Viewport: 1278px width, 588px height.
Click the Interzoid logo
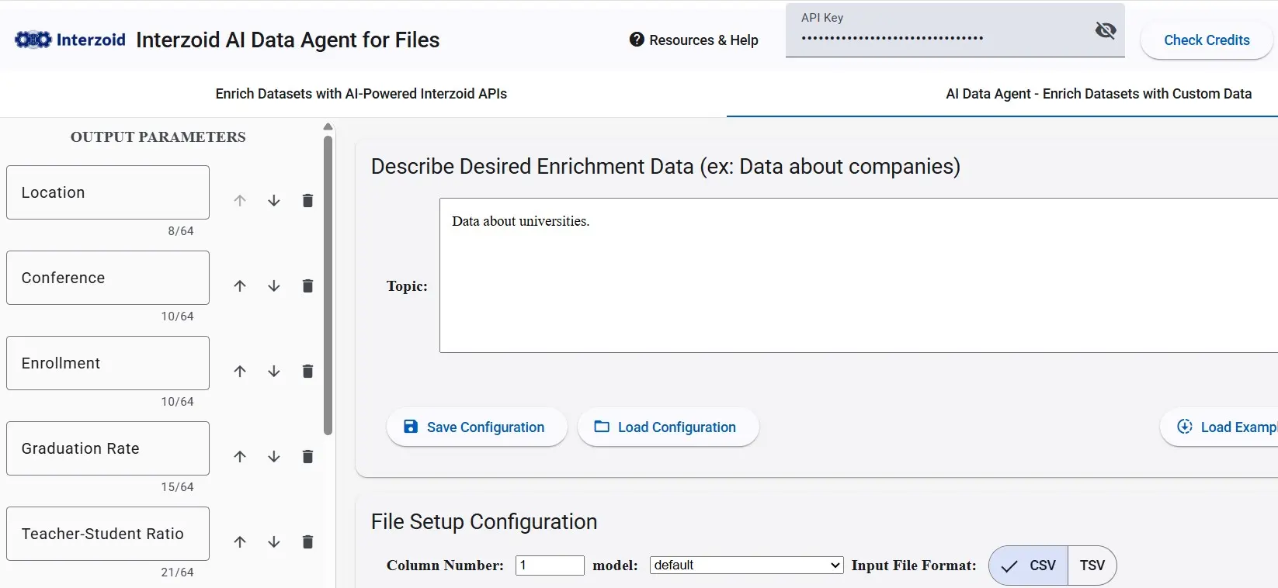tap(71, 40)
